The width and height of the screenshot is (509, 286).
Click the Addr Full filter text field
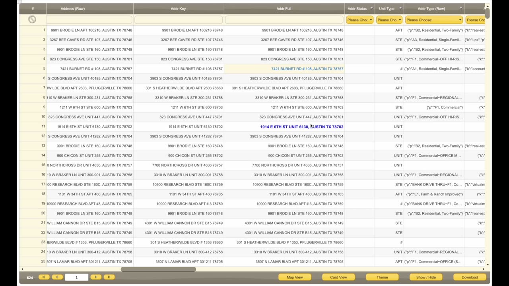click(284, 20)
